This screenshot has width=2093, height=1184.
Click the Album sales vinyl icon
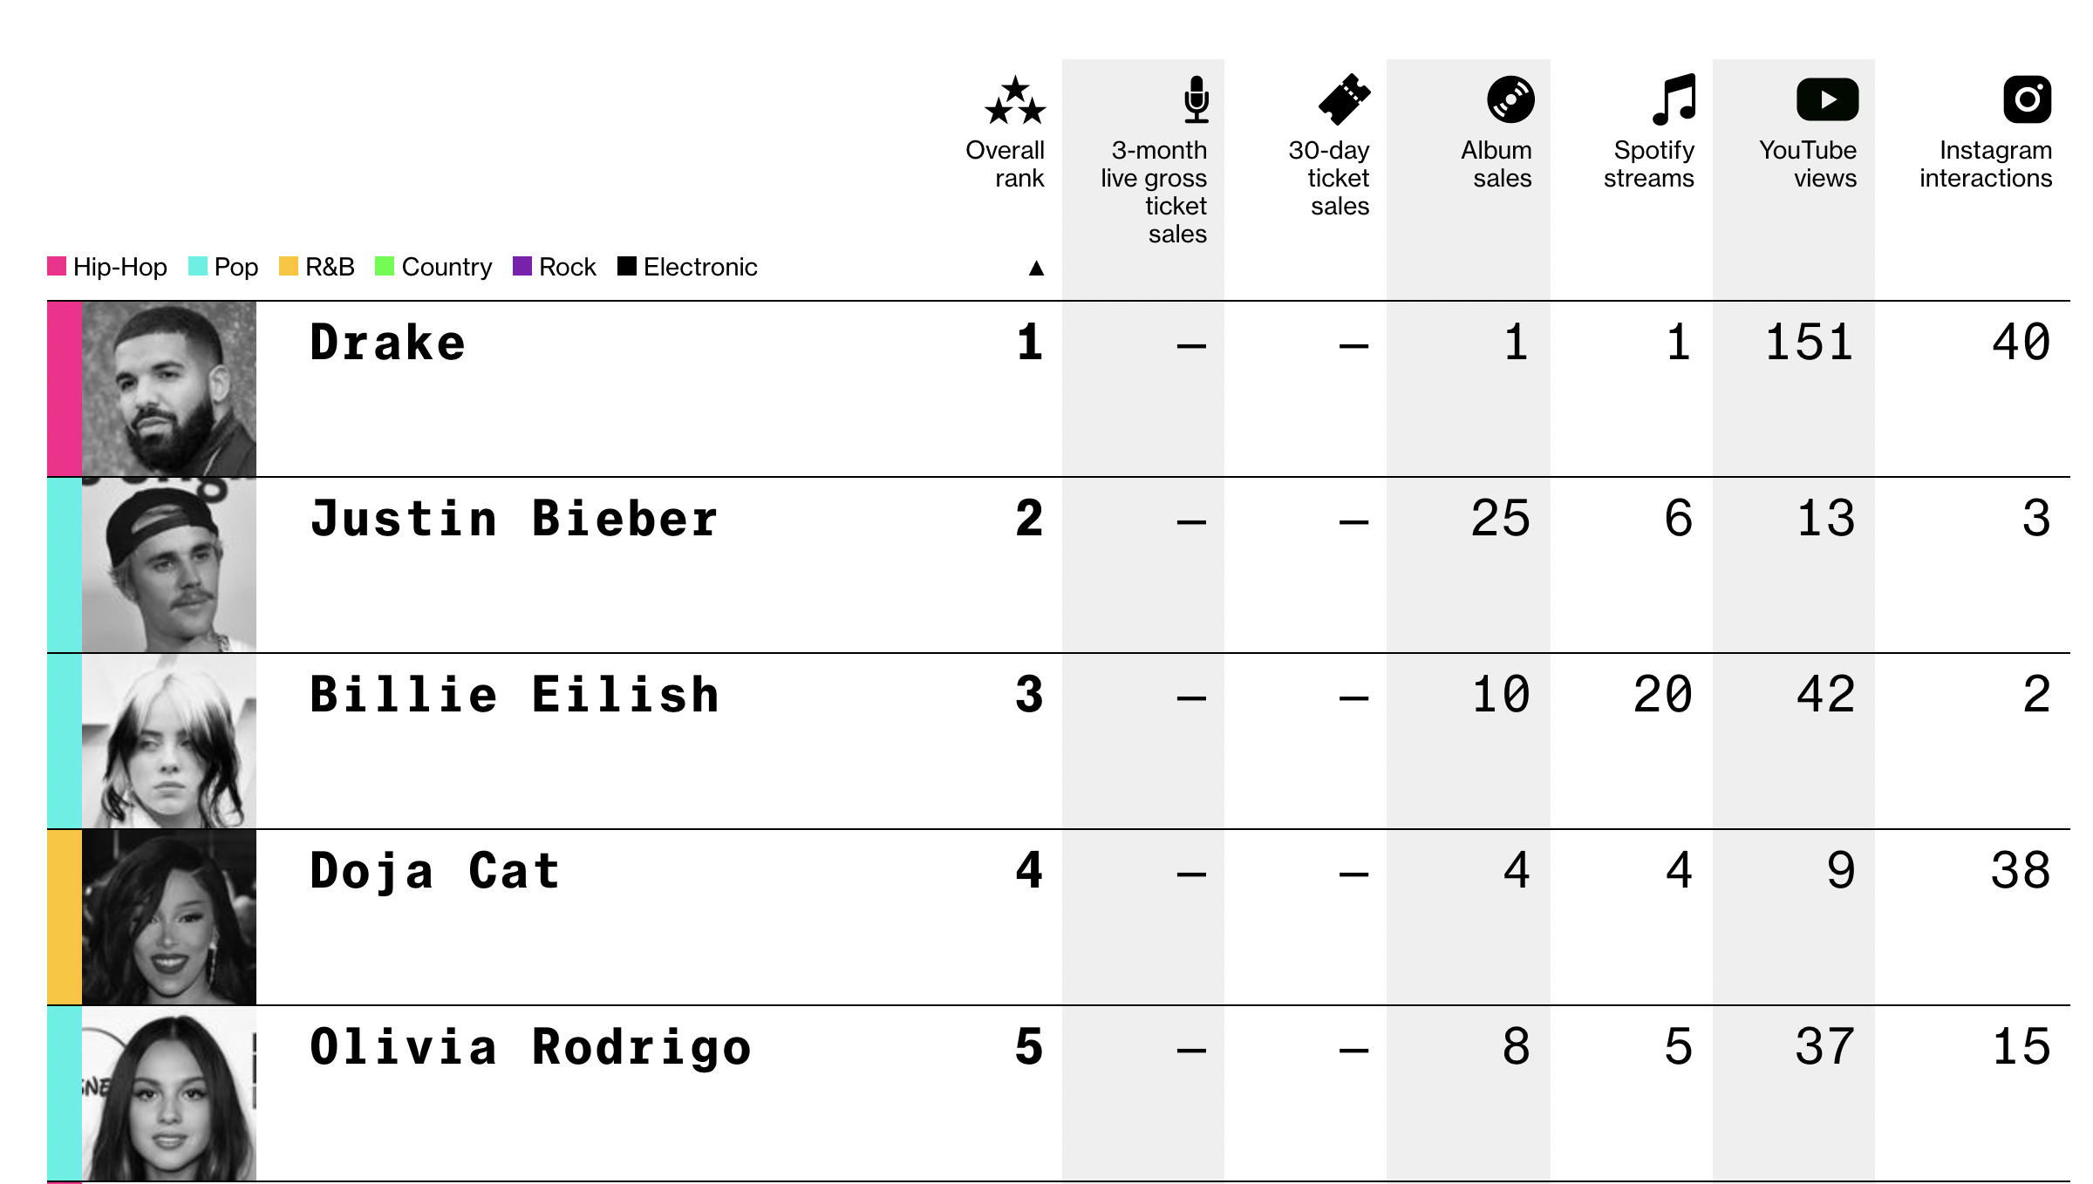[1510, 99]
